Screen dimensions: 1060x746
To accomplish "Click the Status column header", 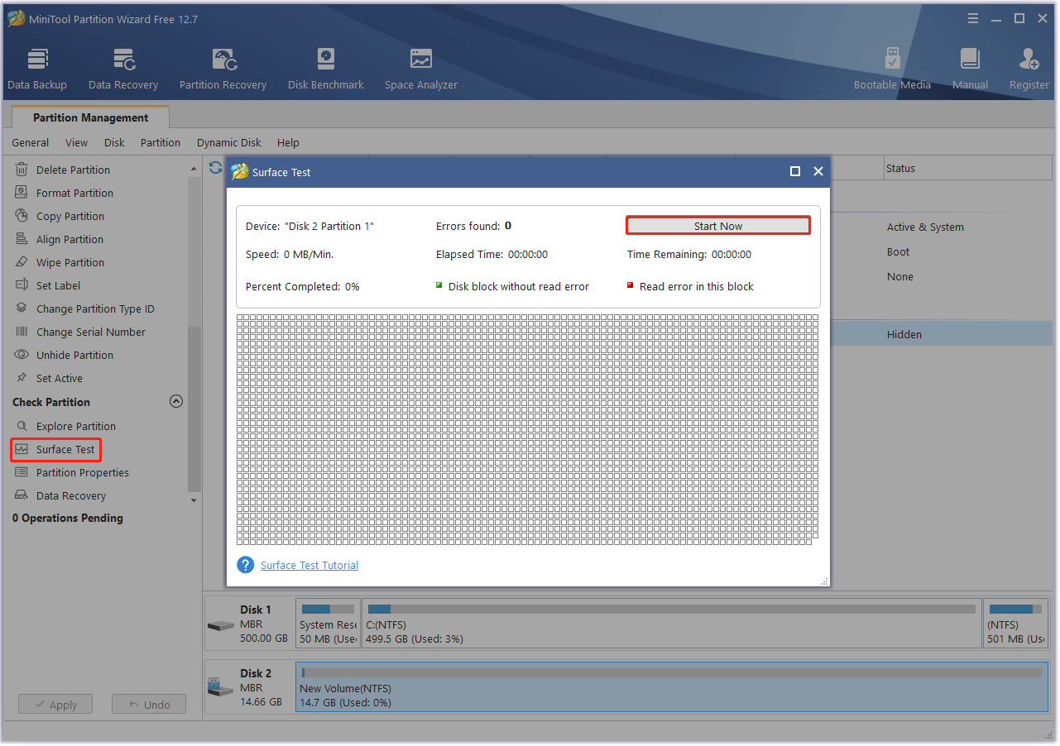I will 970,168.
